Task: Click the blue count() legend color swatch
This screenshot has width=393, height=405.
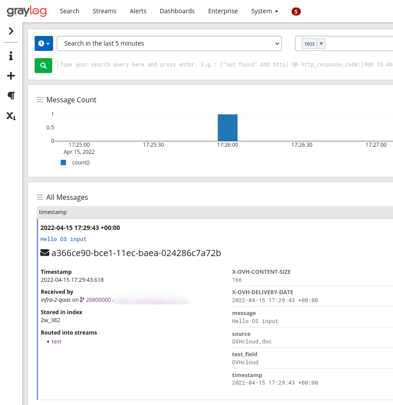Action: [63, 163]
